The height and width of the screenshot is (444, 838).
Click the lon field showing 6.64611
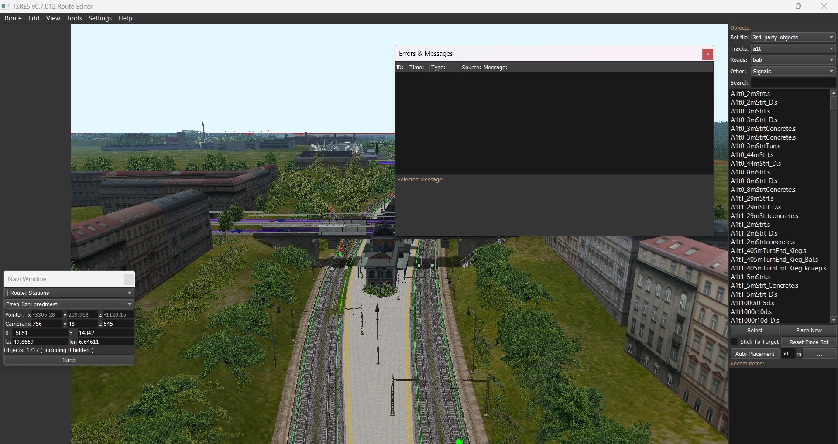(x=105, y=342)
